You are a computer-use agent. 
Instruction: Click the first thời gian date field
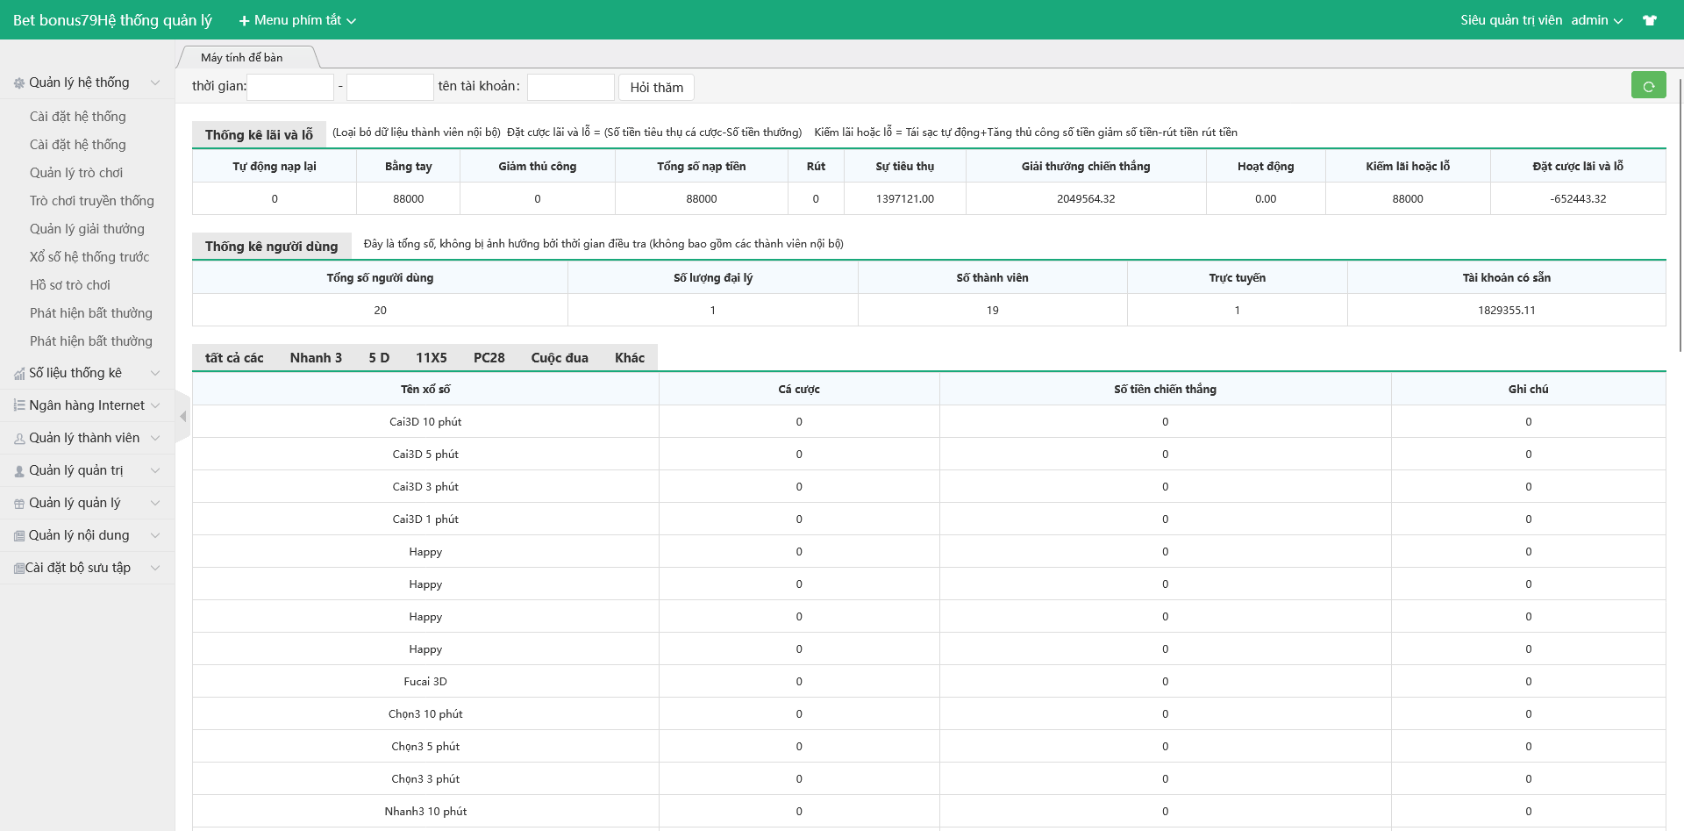(290, 87)
